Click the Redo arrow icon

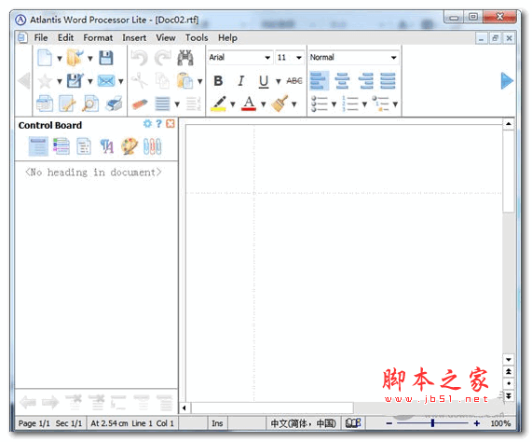tap(162, 58)
